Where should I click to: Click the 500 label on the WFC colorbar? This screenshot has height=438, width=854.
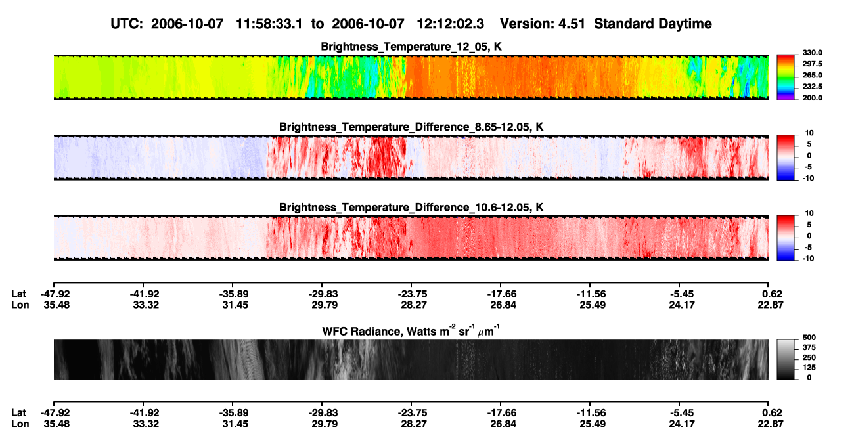click(x=809, y=338)
